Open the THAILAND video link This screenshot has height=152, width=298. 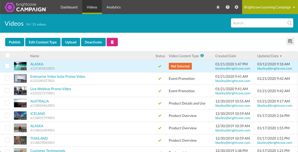tap(39, 138)
